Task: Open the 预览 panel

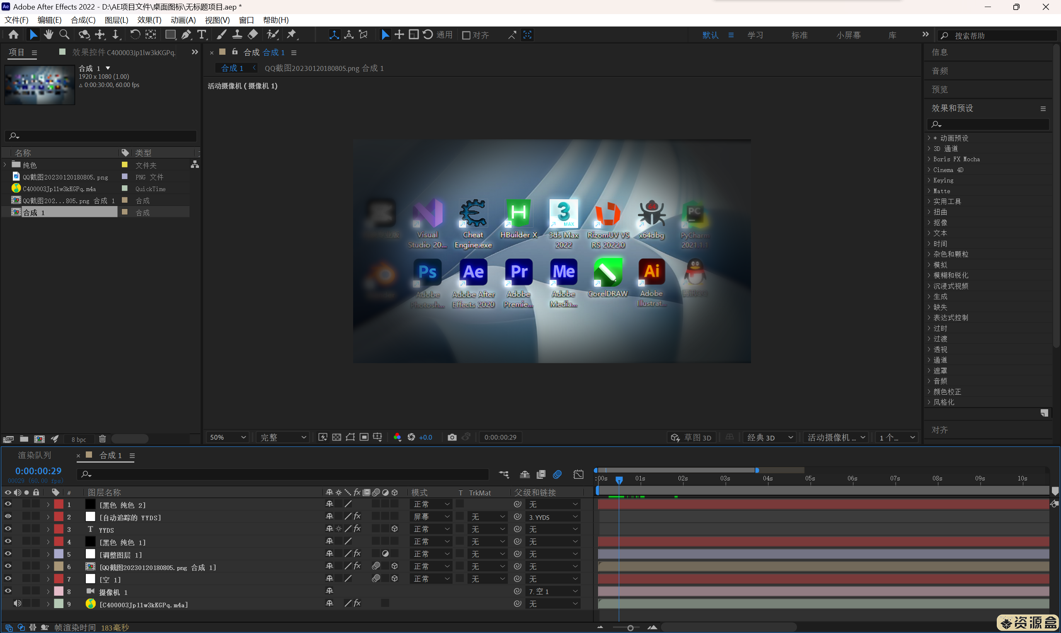Action: [940, 90]
